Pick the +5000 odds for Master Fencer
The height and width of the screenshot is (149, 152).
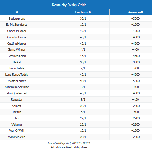[x=135, y=81]
